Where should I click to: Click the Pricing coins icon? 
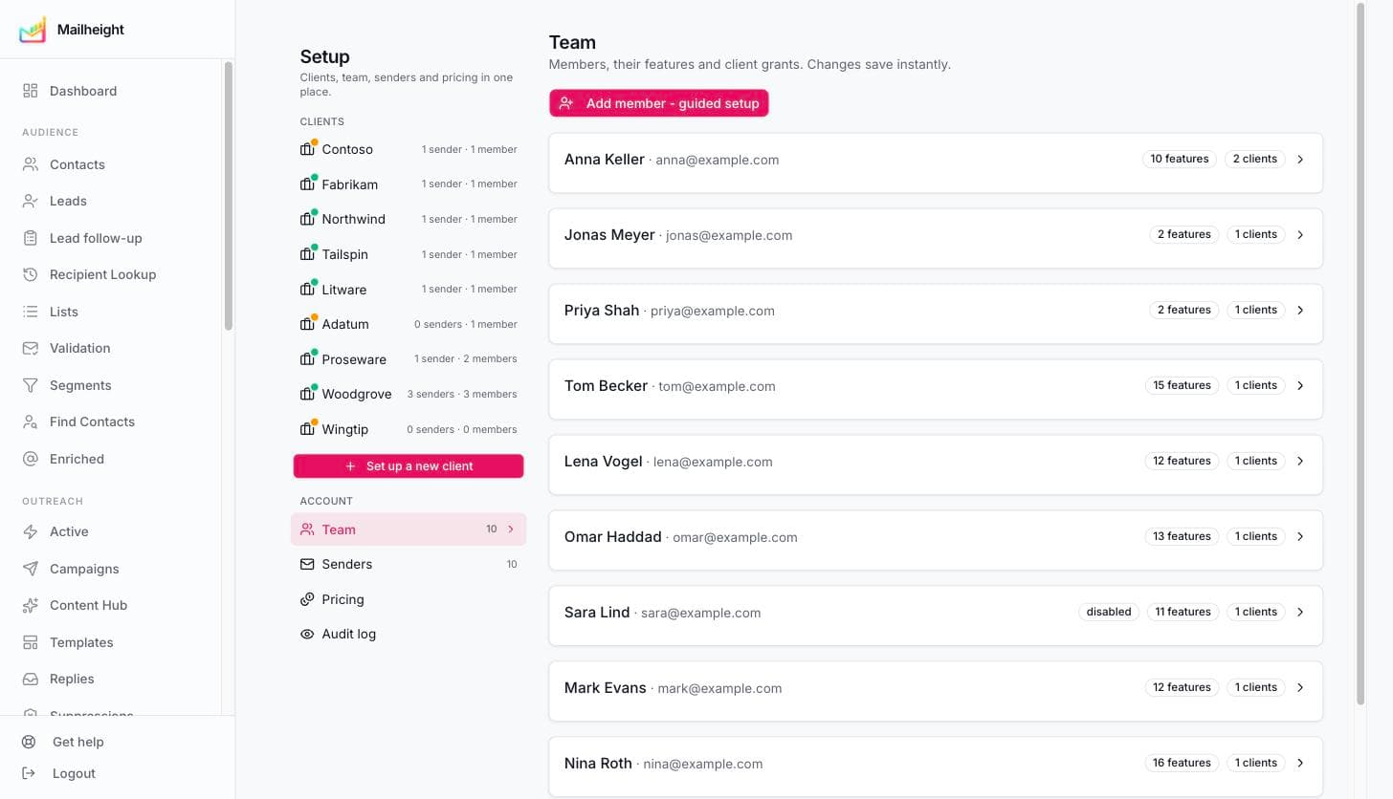coord(307,599)
